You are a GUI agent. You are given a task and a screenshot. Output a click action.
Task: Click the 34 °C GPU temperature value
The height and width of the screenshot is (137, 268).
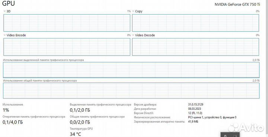(x=75, y=134)
